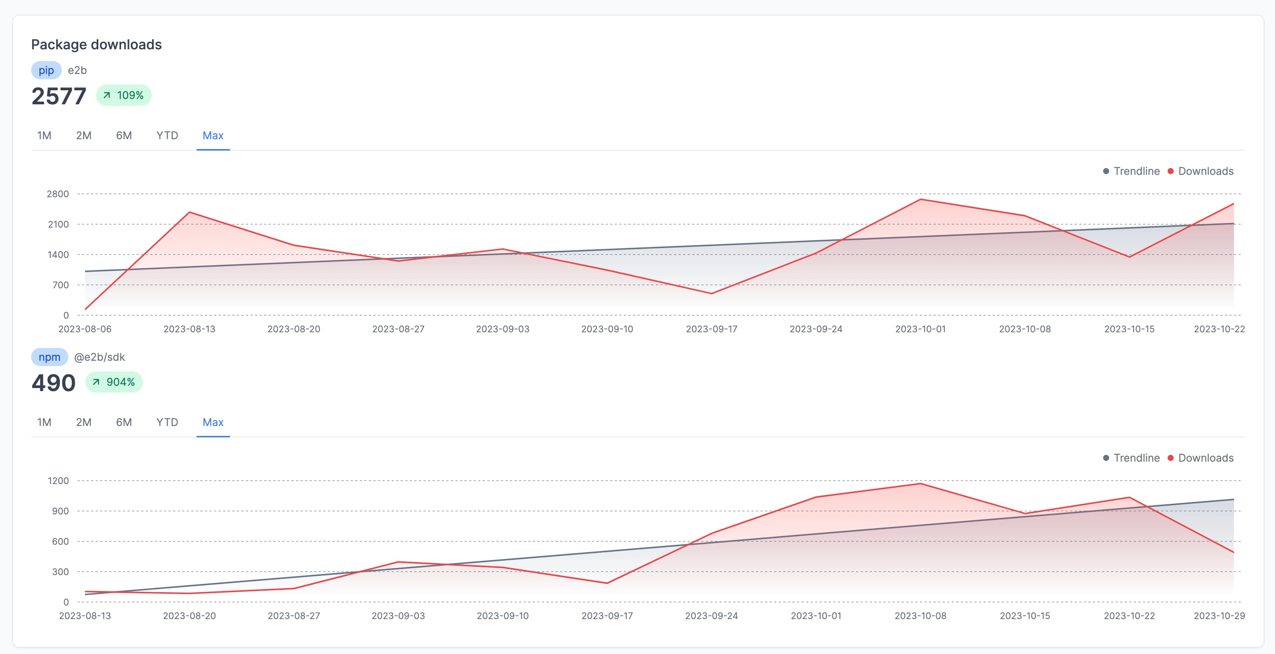Click the @e2b/sdk package name
The height and width of the screenshot is (654, 1275).
coord(99,357)
